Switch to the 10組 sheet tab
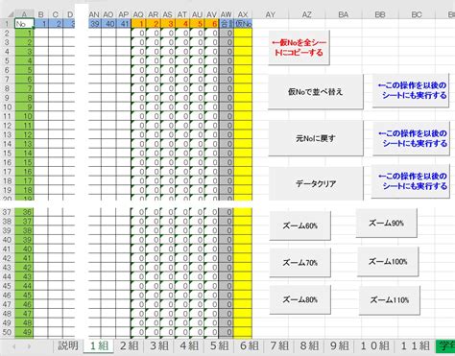Screen dimensions: 455x356 [x=374, y=345]
